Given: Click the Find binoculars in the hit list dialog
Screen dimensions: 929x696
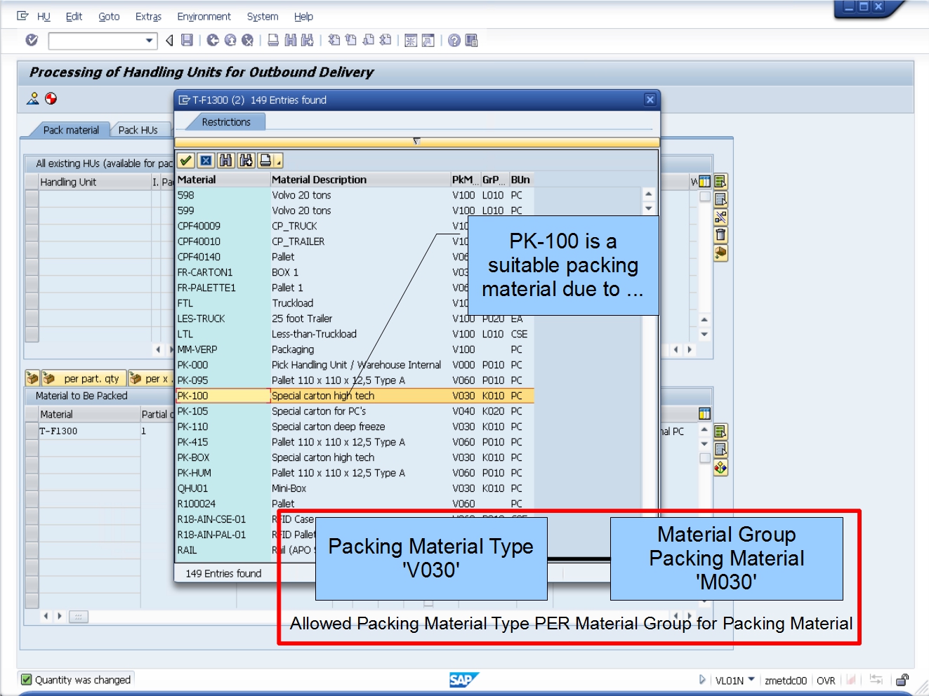Looking at the screenshot, I should click(x=226, y=161).
